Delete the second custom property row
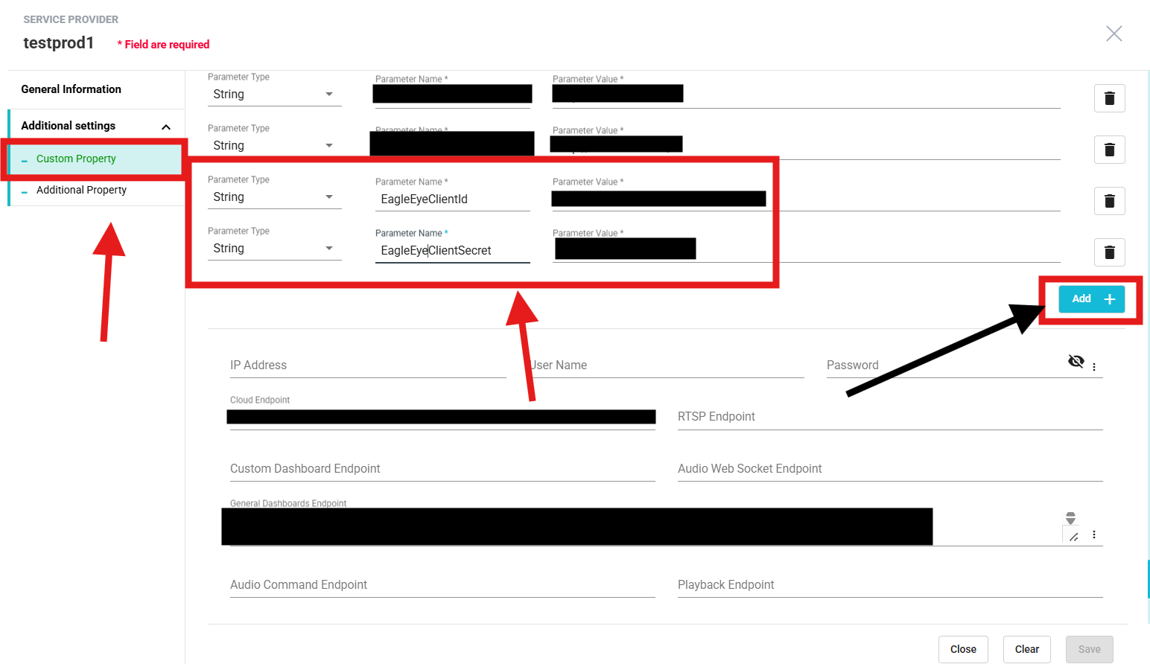The height and width of the screenshot is (664, 1150). click(1109, 150)
